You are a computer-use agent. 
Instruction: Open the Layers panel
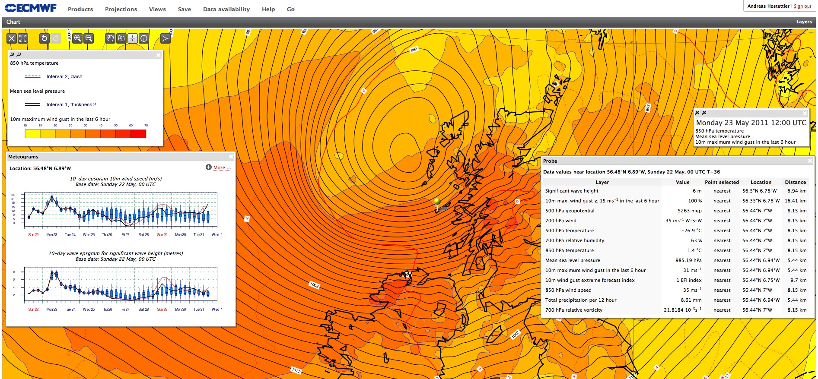(x=804, y=22)
